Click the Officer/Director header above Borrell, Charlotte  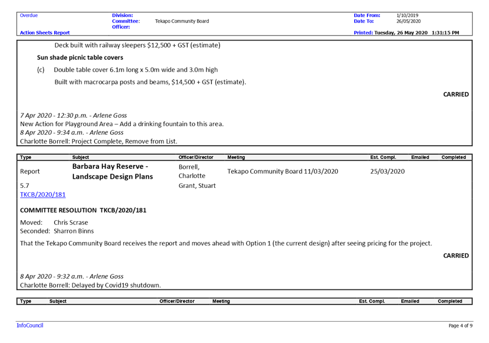[x=196, y=157]
